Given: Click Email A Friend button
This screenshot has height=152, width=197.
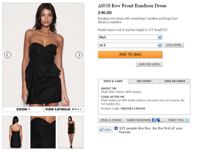Looking at the screenshot, I should tap(111, 120).
